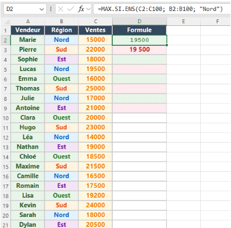Select the cell containing Sarah

(x=28, y=215)
